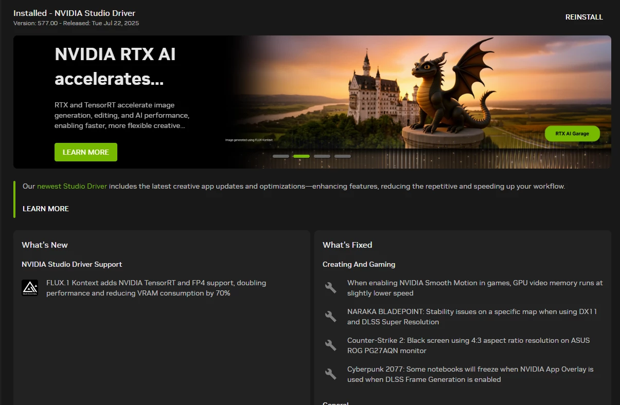Select the active second carousel indicator
Viewport: 620px width, 405px height.
pyautogui.click(x=302, y=156)
